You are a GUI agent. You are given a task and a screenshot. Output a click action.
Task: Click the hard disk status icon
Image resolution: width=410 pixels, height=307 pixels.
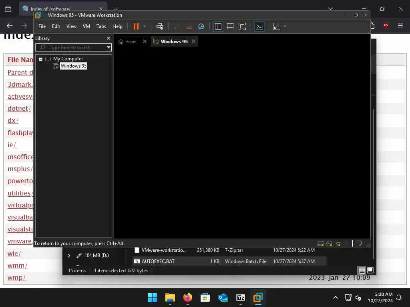point(321,243)
